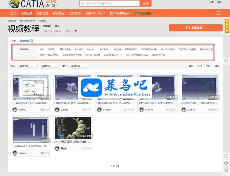Click the orange 发表主题 button
The width and height of the screenshot is (230, 176).
195,28
